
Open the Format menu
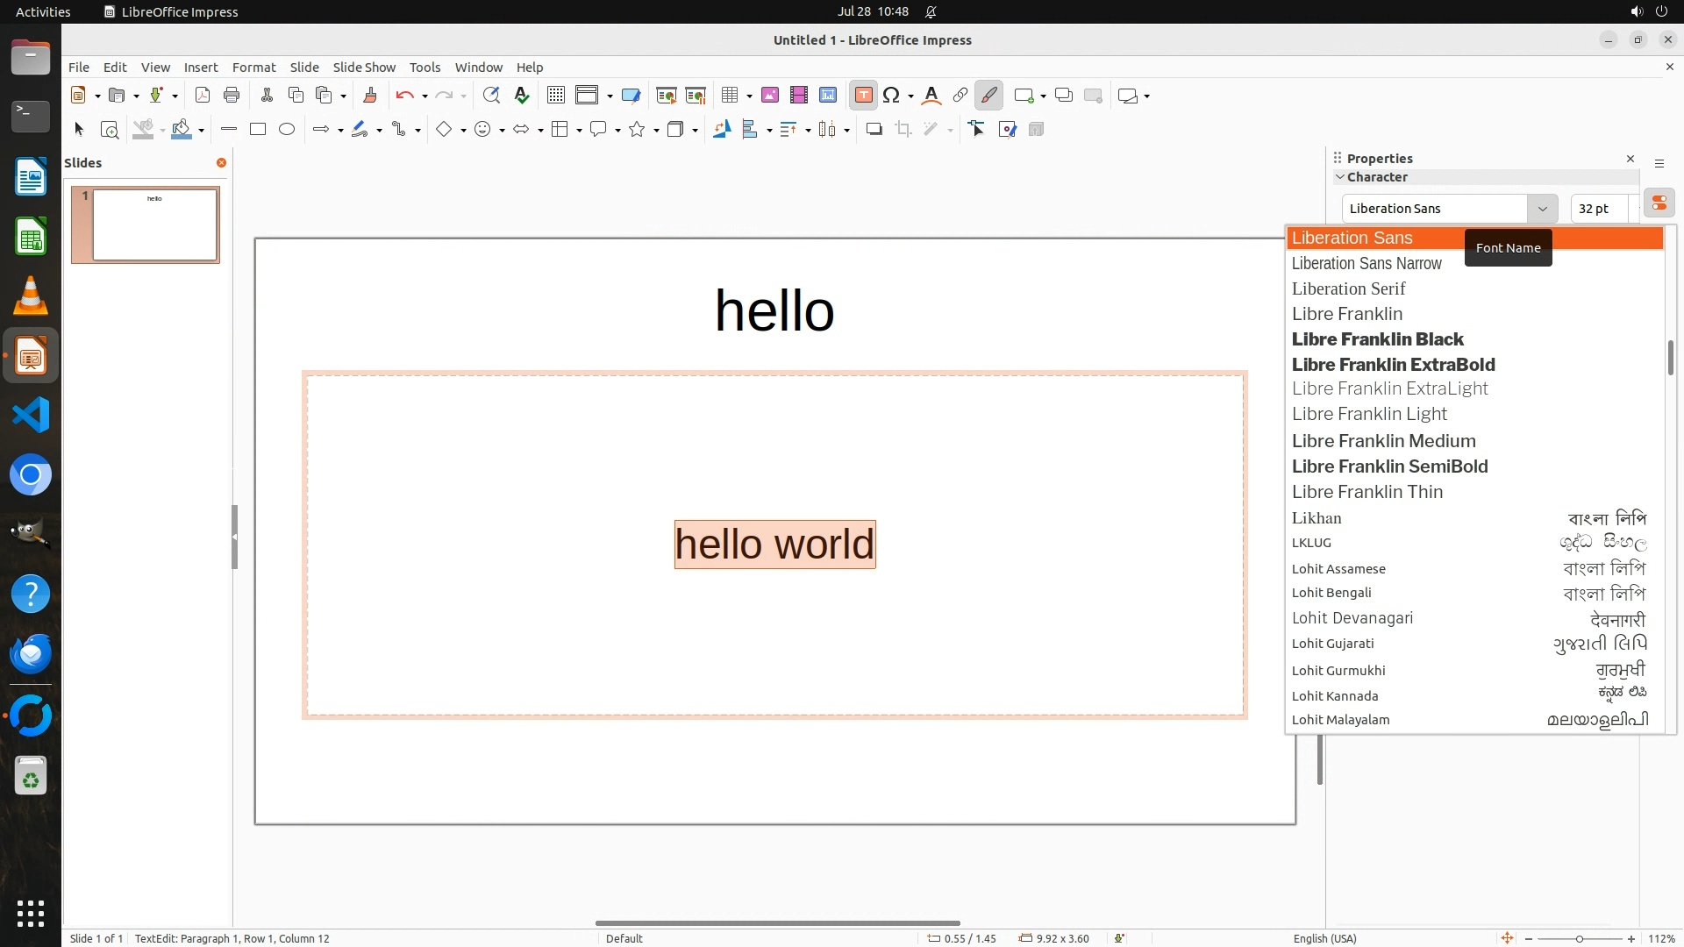253,68
